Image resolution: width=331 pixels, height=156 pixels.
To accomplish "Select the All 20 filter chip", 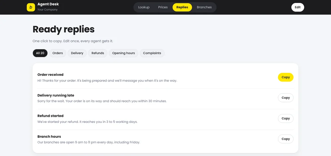I will pos(40,53).
